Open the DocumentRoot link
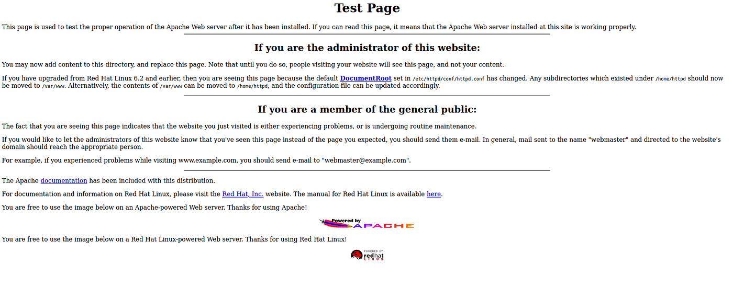733x287 pixels. pos(365,78)
